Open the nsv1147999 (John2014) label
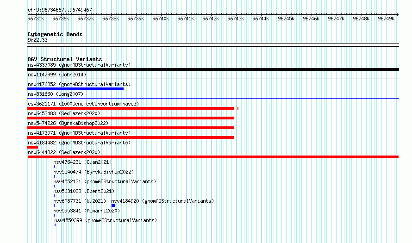 point(57,75)
